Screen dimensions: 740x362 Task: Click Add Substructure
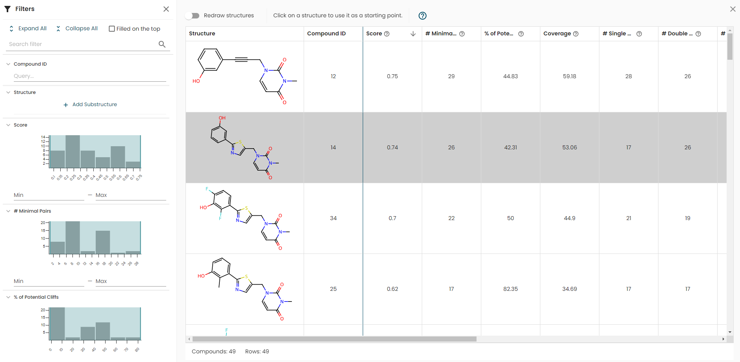(90, 105)
